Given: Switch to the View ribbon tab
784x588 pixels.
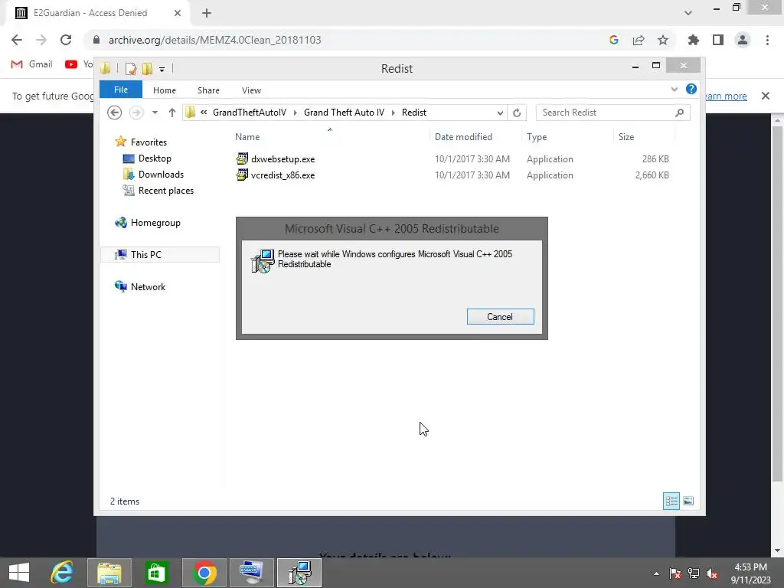Looking at the screenshot, I should coord(251,90).
